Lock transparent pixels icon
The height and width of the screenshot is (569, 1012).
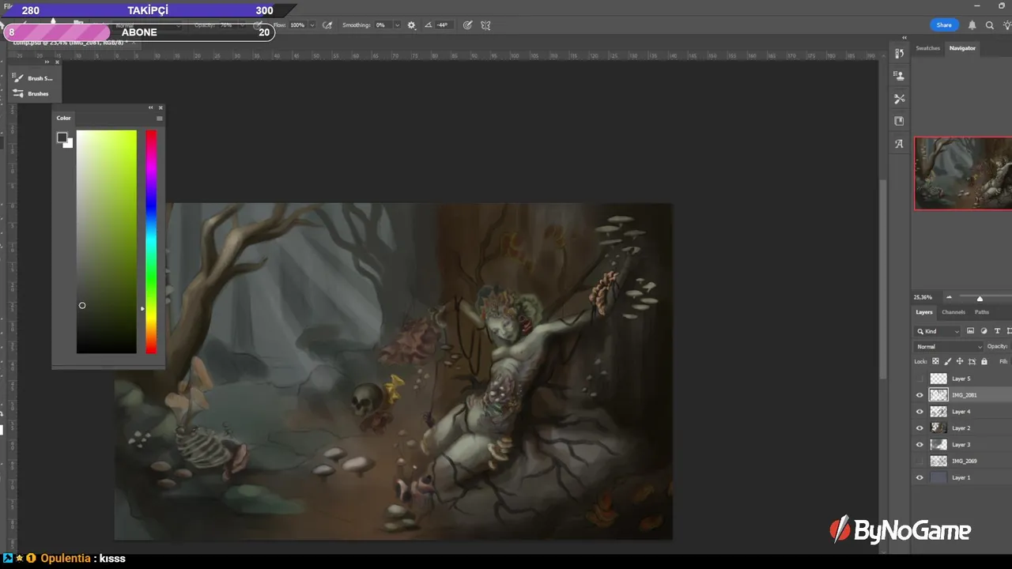pos(935,361)
